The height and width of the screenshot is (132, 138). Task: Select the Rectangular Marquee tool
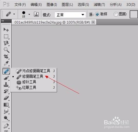(x=6, y=36)
